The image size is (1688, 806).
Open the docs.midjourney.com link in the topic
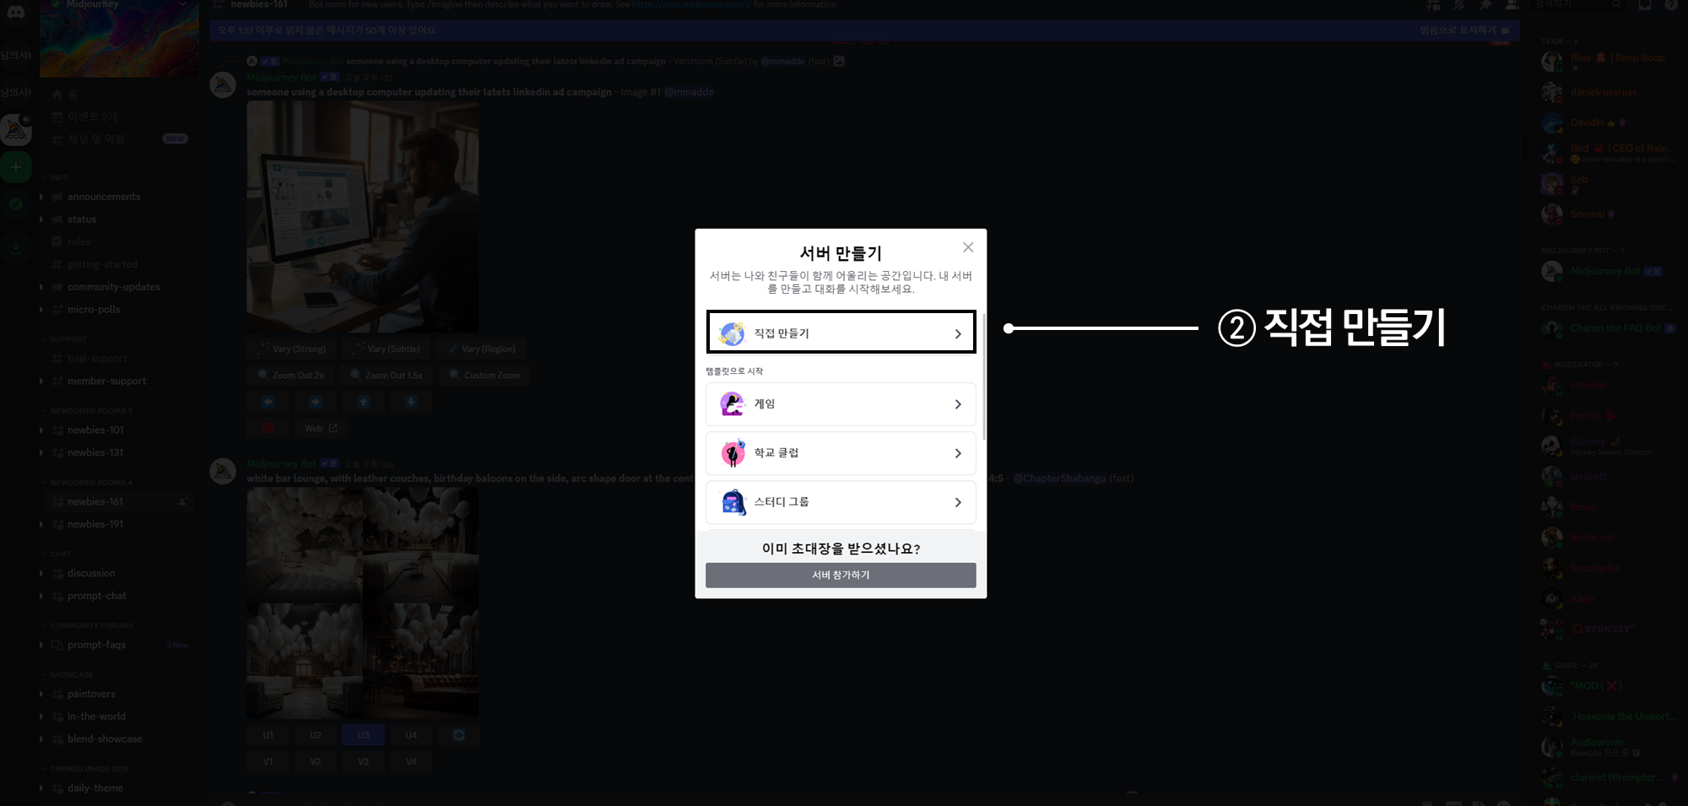coord(690,5)
